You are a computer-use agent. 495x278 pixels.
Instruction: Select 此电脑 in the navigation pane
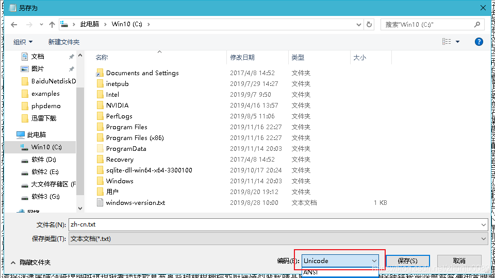(x=36, y=134)
